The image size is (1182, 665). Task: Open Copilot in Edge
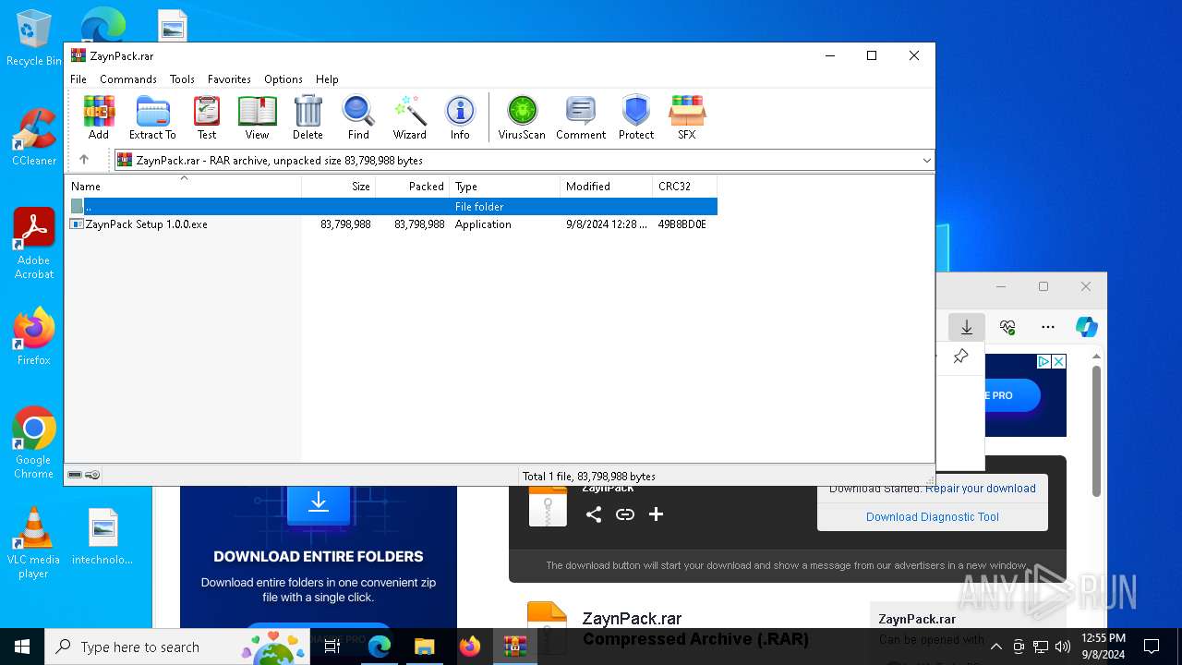1087,327
